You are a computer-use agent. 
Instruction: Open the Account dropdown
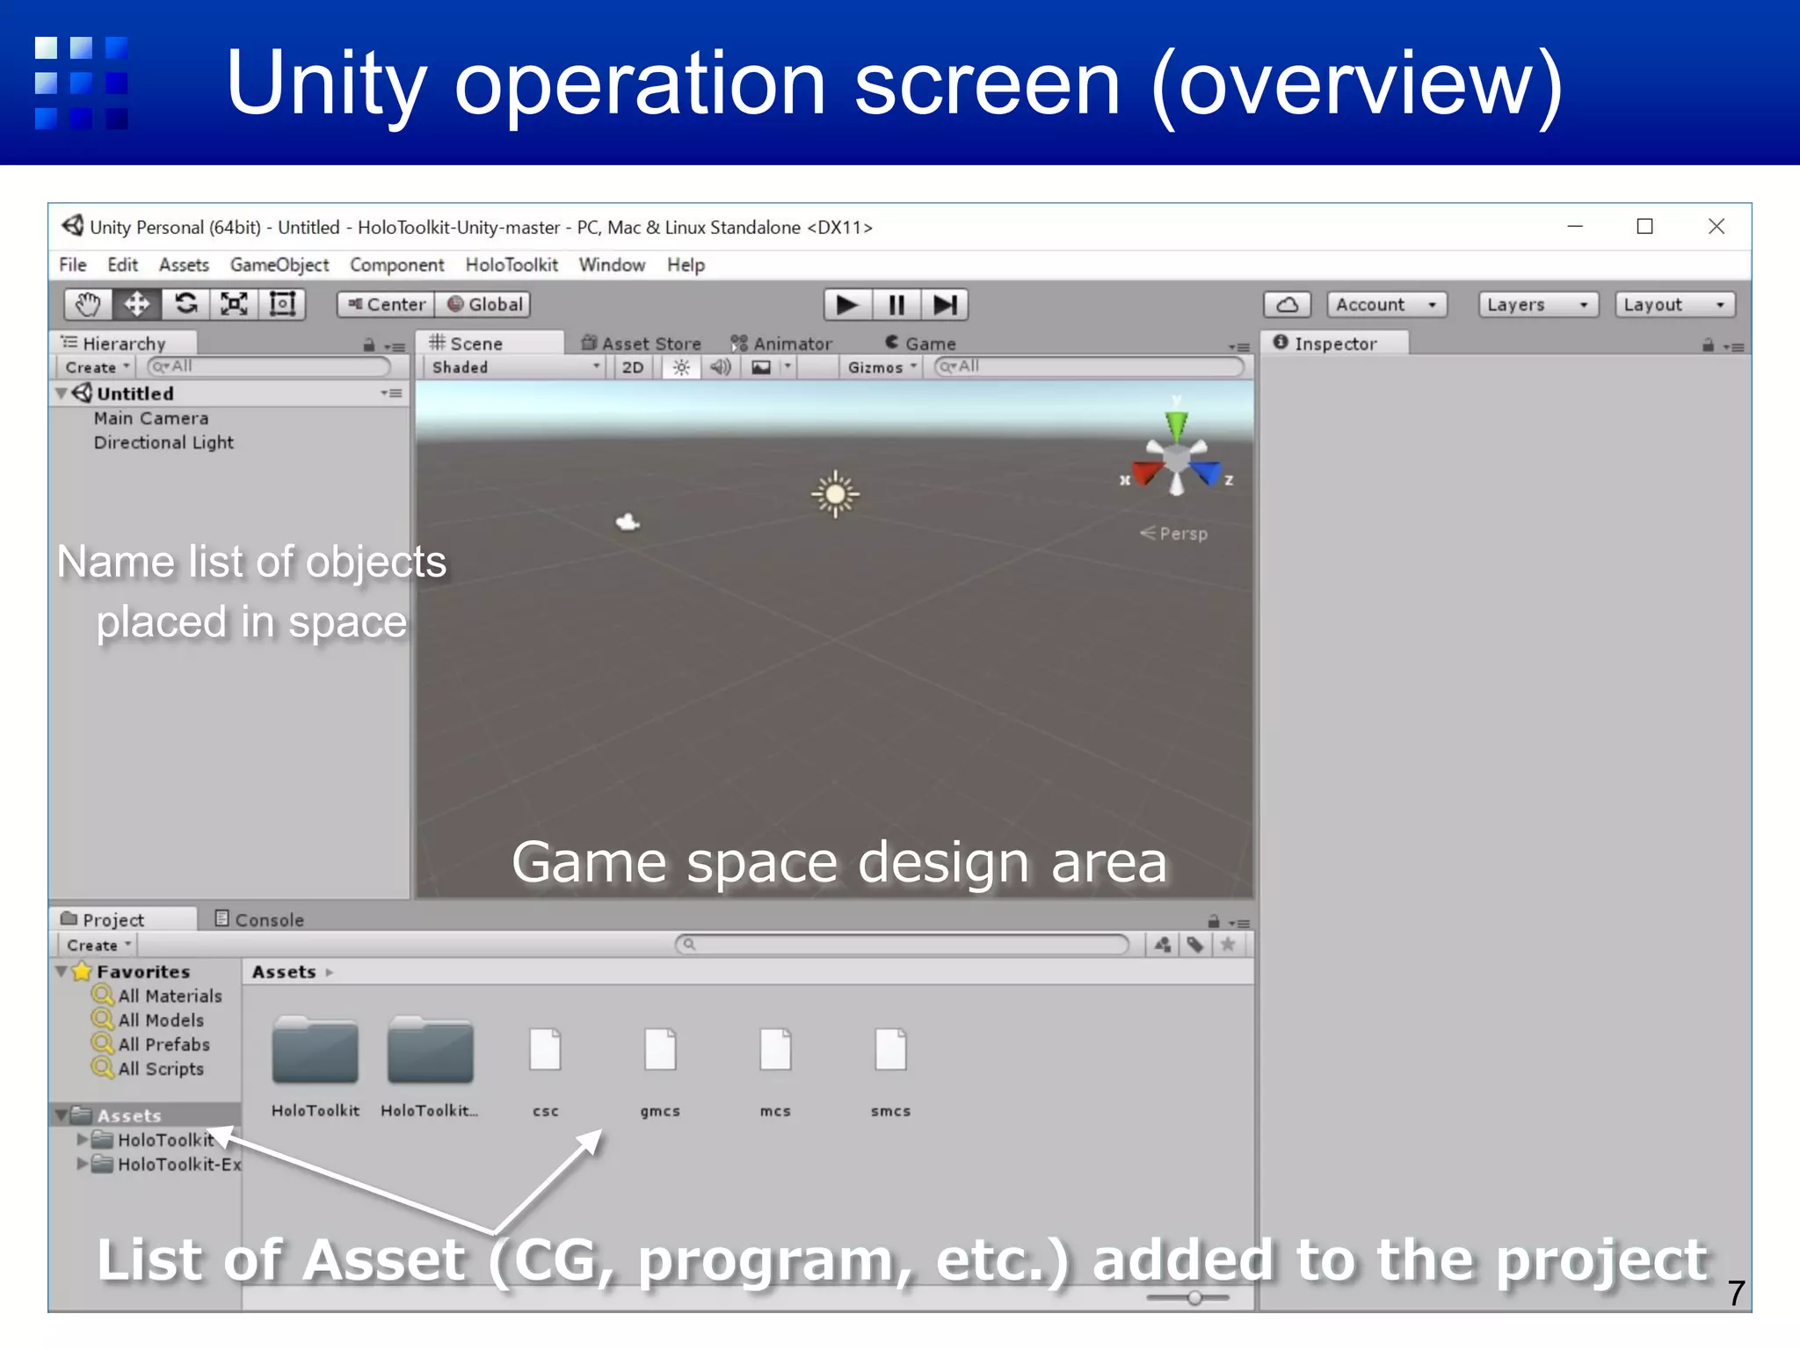(1387, 305)
